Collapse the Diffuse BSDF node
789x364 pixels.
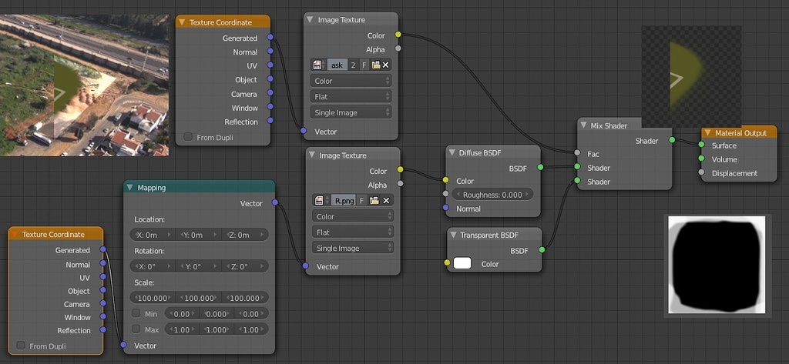click(x=452, y=153)
